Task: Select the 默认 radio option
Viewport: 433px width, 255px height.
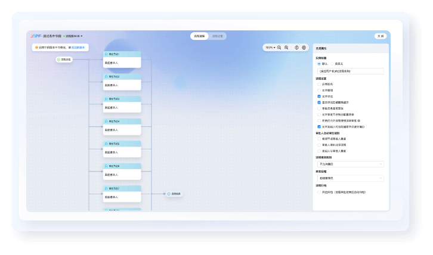Action: [319, 64]
